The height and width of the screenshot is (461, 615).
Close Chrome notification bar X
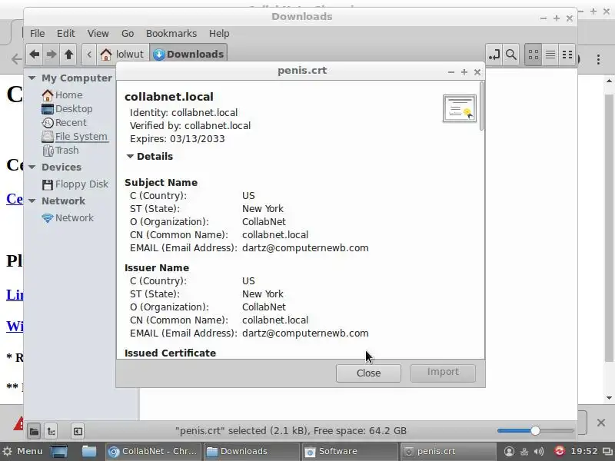point(601,422)
